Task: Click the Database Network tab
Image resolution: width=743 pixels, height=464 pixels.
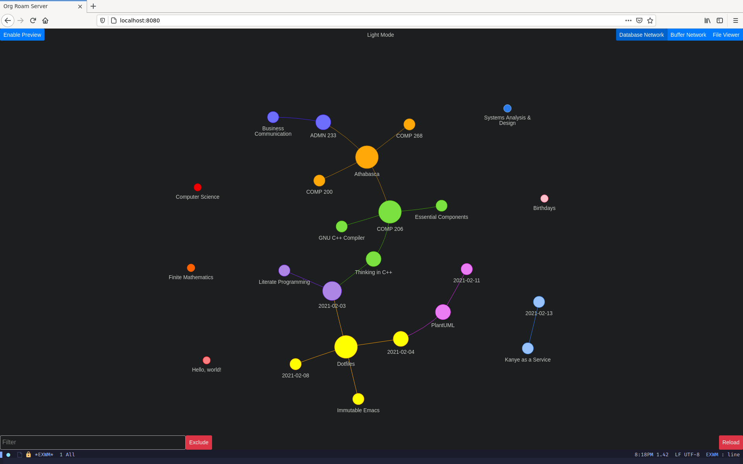Action: pyautogui.click(x=641, y=35)
